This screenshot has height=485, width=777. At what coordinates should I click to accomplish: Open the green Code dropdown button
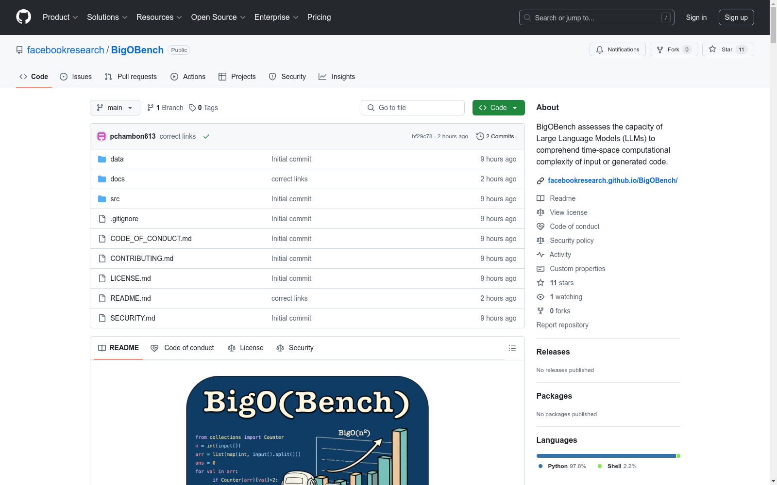[x=499, y=108]
